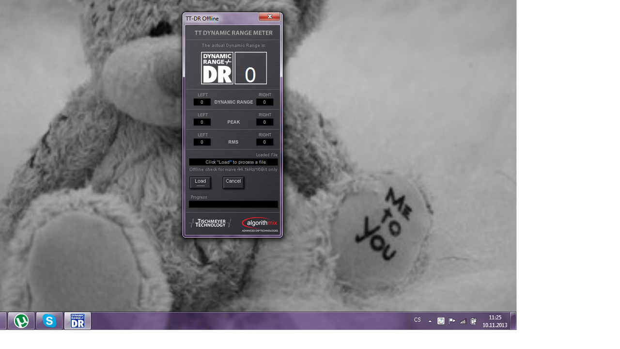Image resolution: width=620 pixels, height=349 pixels.
Task: Select the right Dynamic Range value field
Action: click(264, 102)
